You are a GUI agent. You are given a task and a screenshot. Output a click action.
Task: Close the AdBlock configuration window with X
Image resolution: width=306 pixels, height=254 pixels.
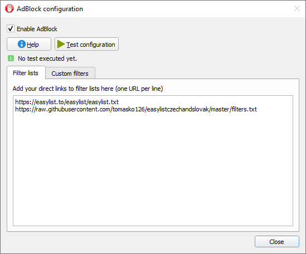[297, 8]
